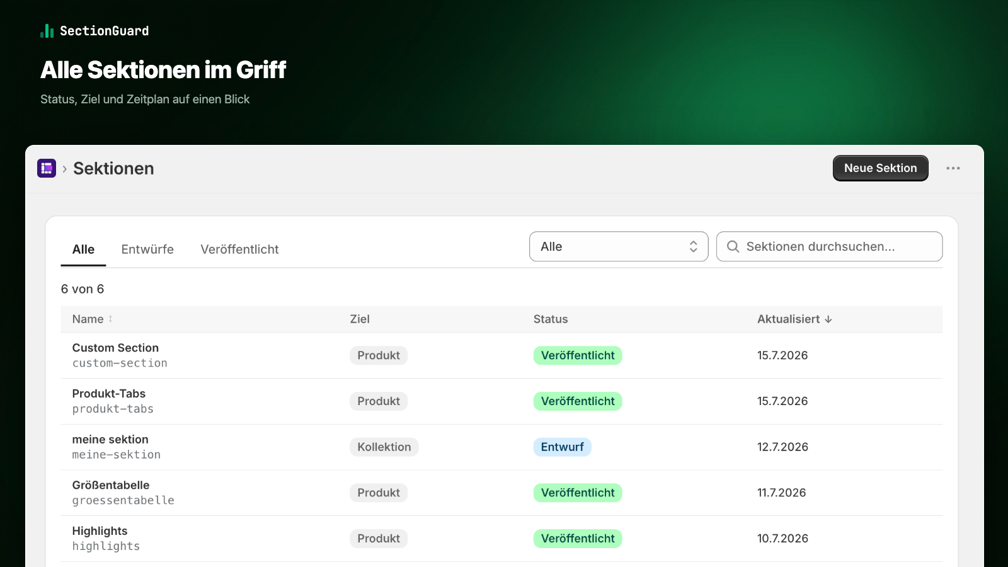Click the 11.7.2026 date cell
This screenshot has width=1008, height=567.
tap(782, 493)
